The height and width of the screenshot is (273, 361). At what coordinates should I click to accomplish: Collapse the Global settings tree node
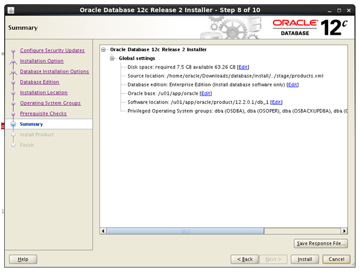(x=113, y=58)
